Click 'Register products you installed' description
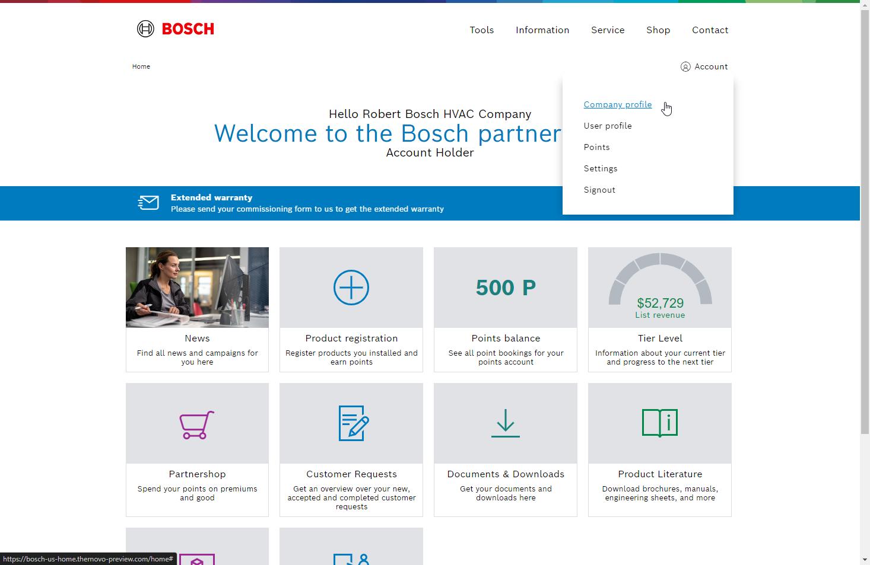This screenshot has width=870, height=565. [351, 357]
